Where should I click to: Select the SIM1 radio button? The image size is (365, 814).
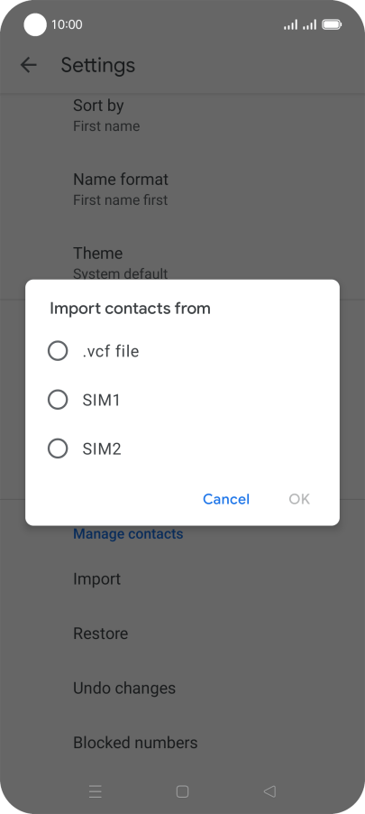coord(58,400)
